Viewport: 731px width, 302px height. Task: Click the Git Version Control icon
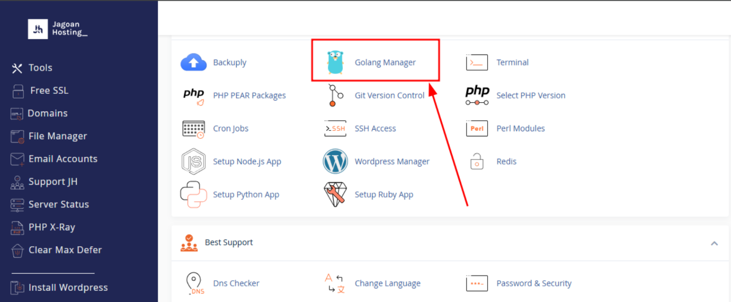(335, 96)
